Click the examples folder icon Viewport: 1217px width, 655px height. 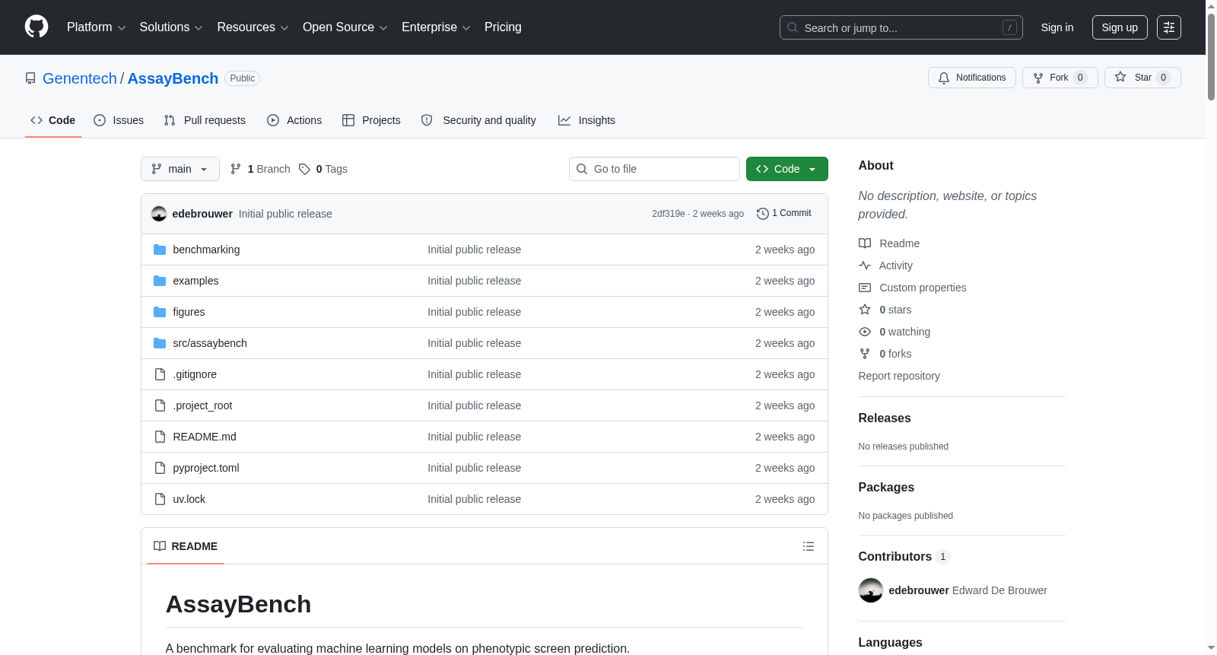160,281
